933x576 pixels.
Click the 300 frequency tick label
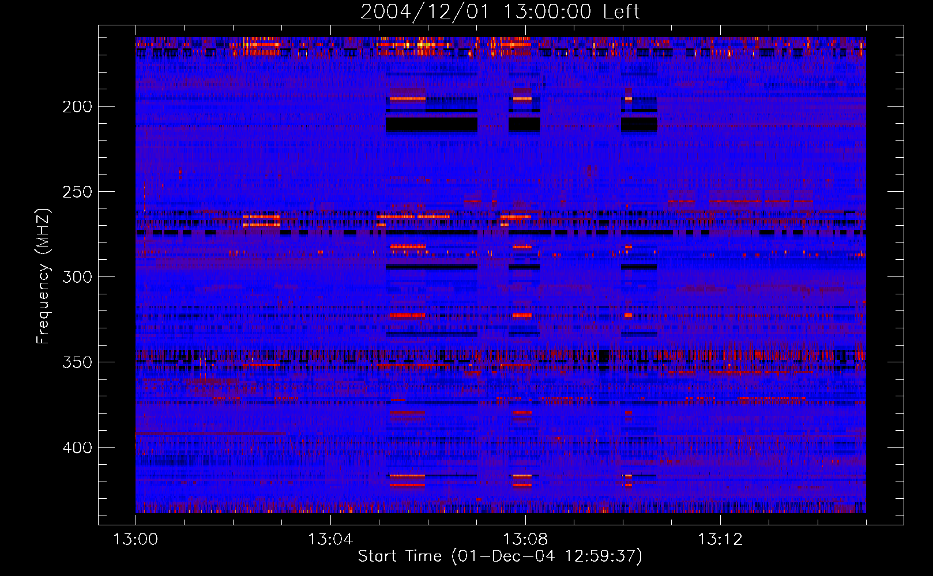pyautogui.click(x=77, y=277)
